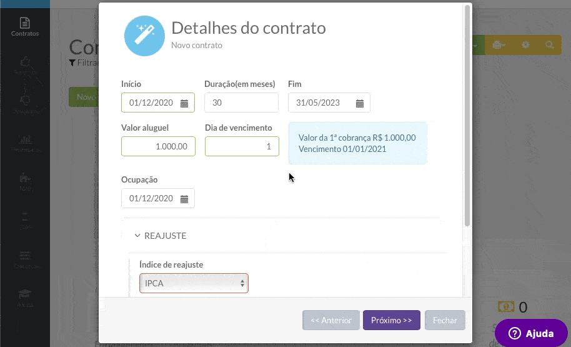
Task: Open the bar chart sidebar item
Action: (x=25, y=141)
